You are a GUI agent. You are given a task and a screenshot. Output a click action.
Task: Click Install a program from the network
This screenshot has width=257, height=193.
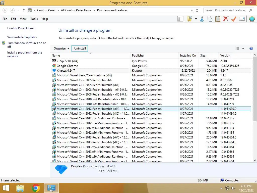pos(25,54)
